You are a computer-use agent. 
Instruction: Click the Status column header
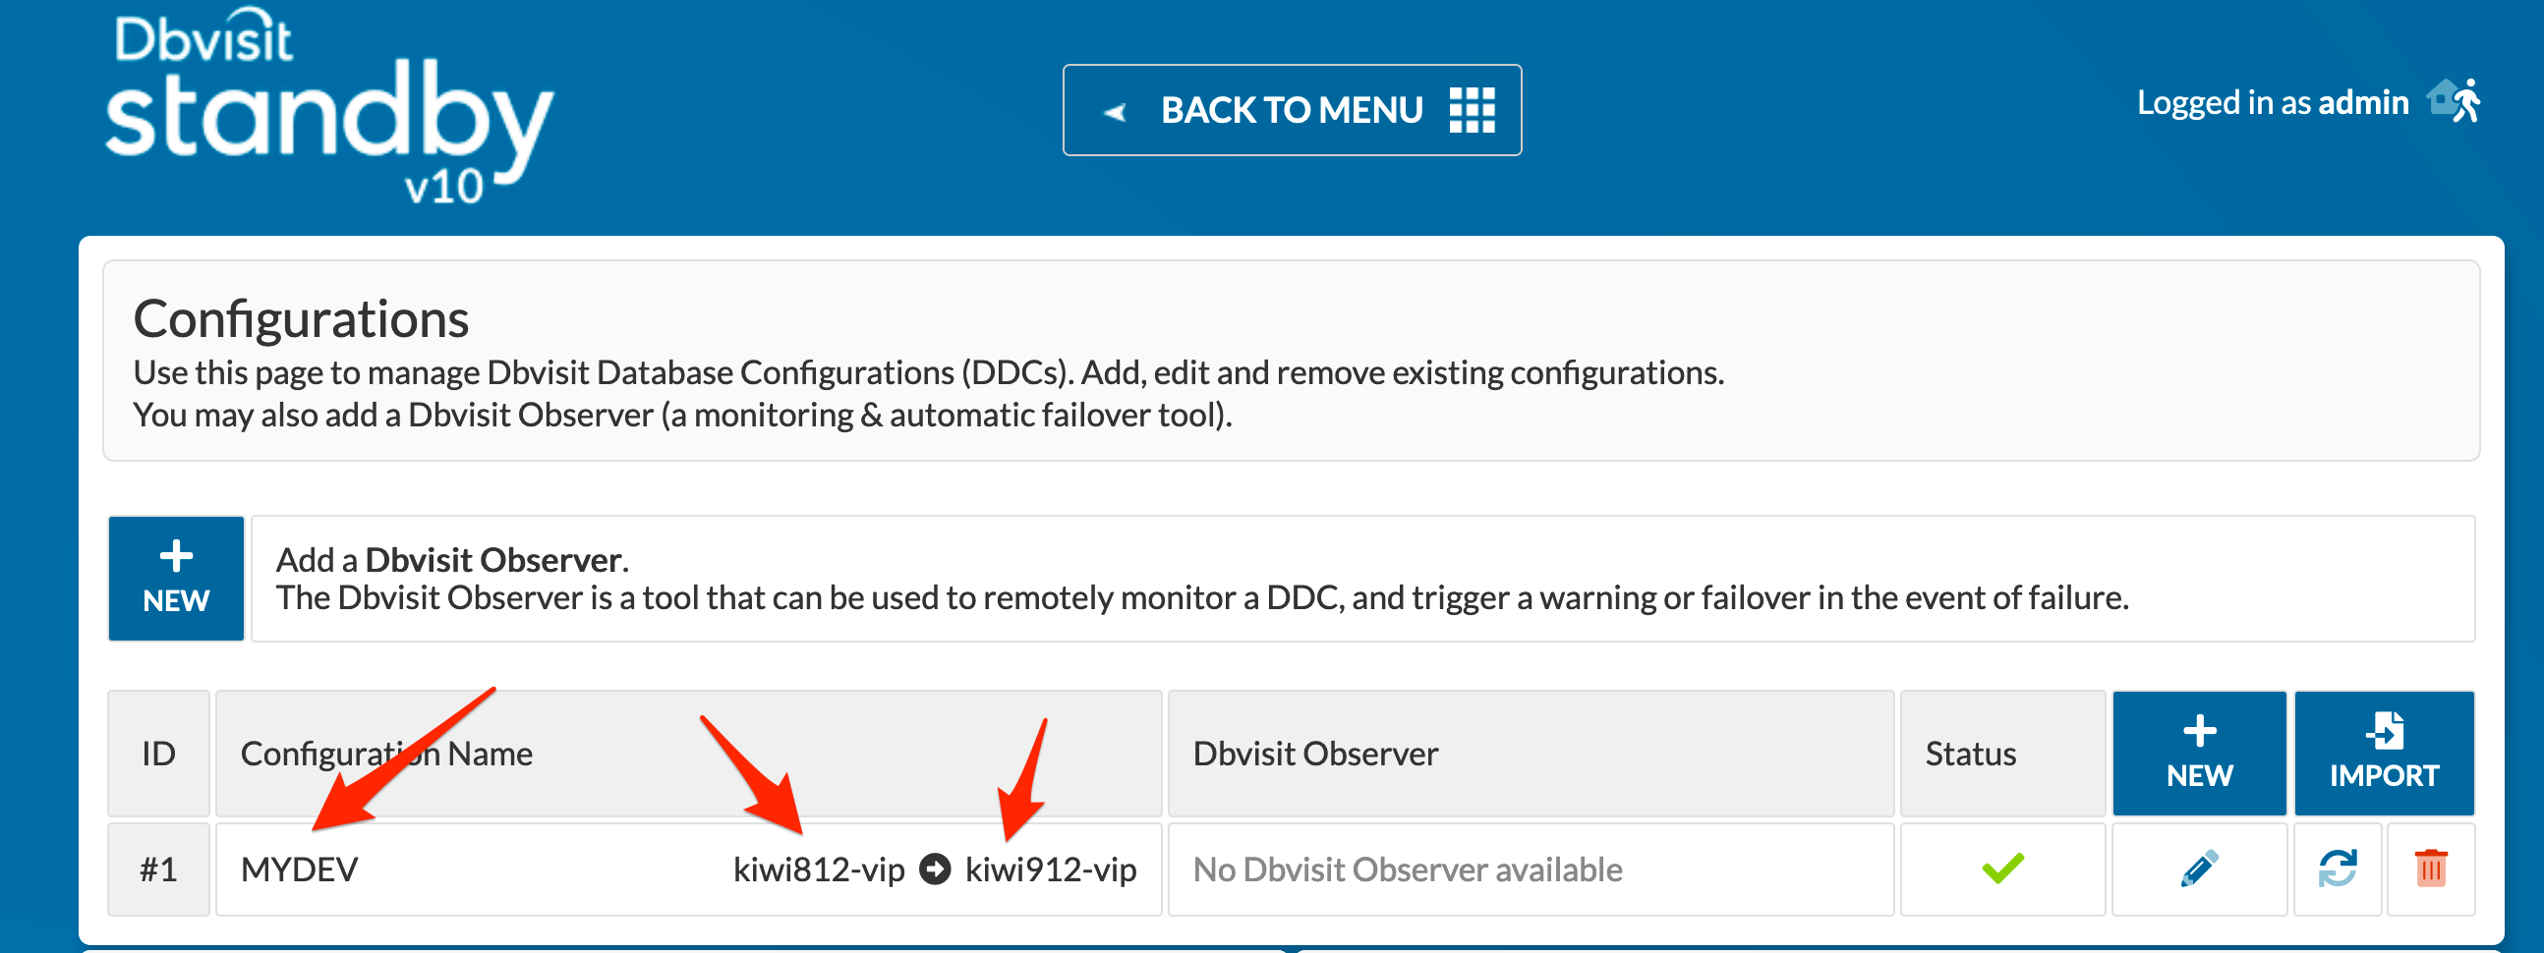(1970, 754)
